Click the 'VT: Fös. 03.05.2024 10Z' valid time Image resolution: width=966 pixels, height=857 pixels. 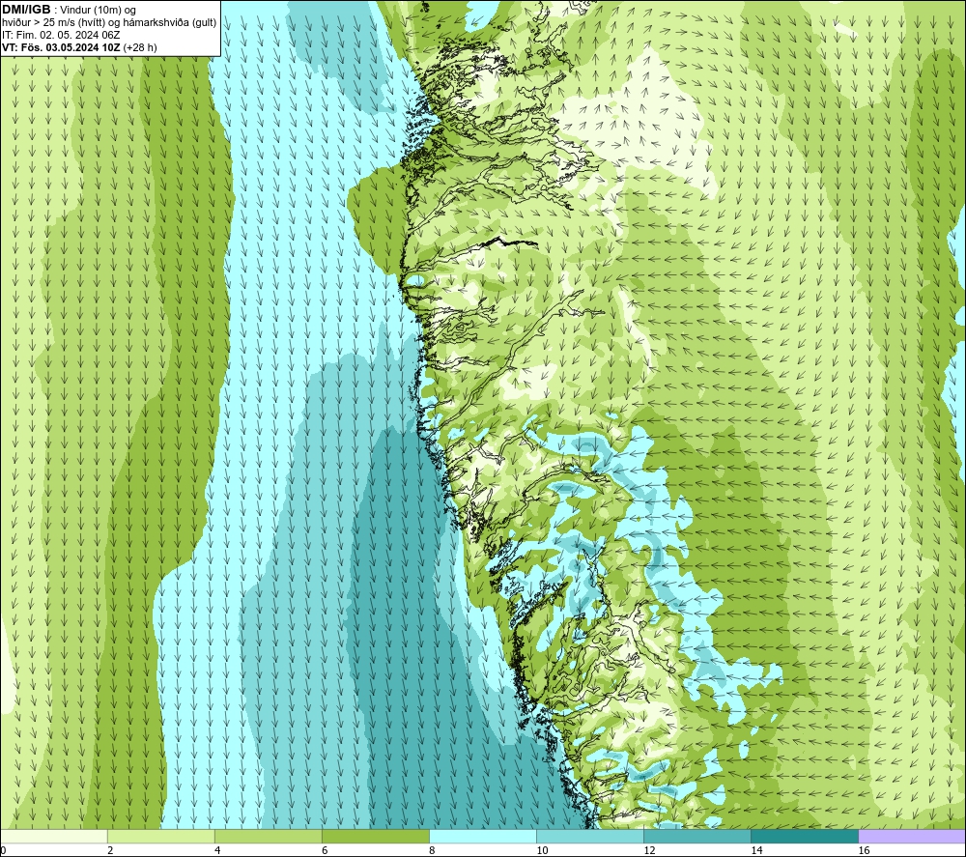click(x=62, y=47)
